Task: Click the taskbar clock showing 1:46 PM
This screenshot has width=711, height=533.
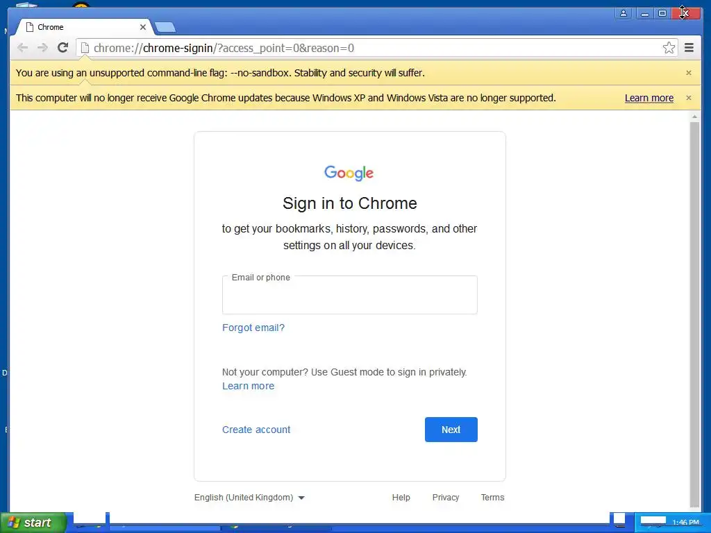Action: 685,523
